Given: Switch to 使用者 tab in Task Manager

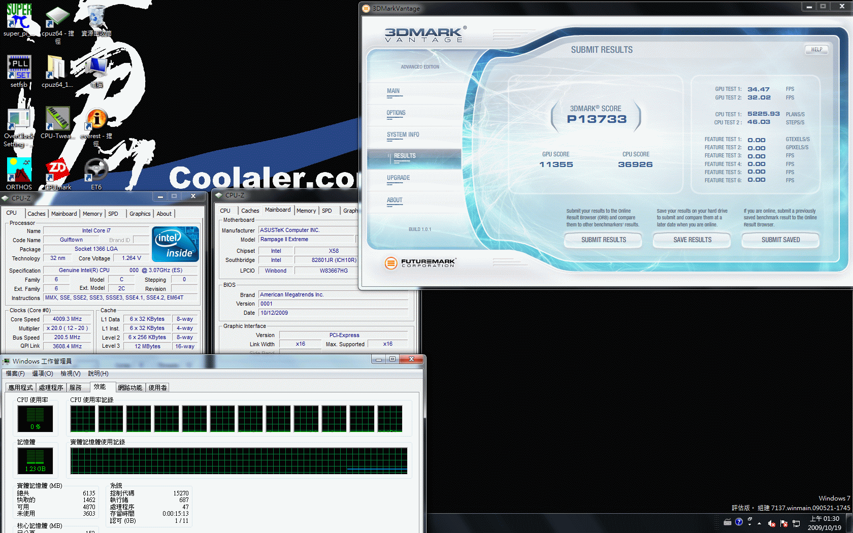Looking at the screenshot, I should point(157,388).
